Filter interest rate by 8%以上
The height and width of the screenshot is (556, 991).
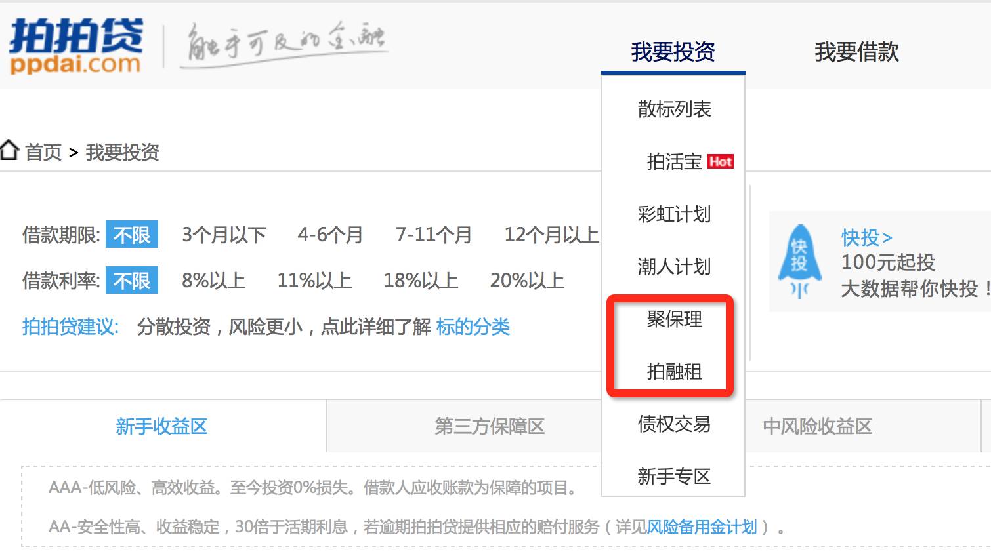[214, 281]
